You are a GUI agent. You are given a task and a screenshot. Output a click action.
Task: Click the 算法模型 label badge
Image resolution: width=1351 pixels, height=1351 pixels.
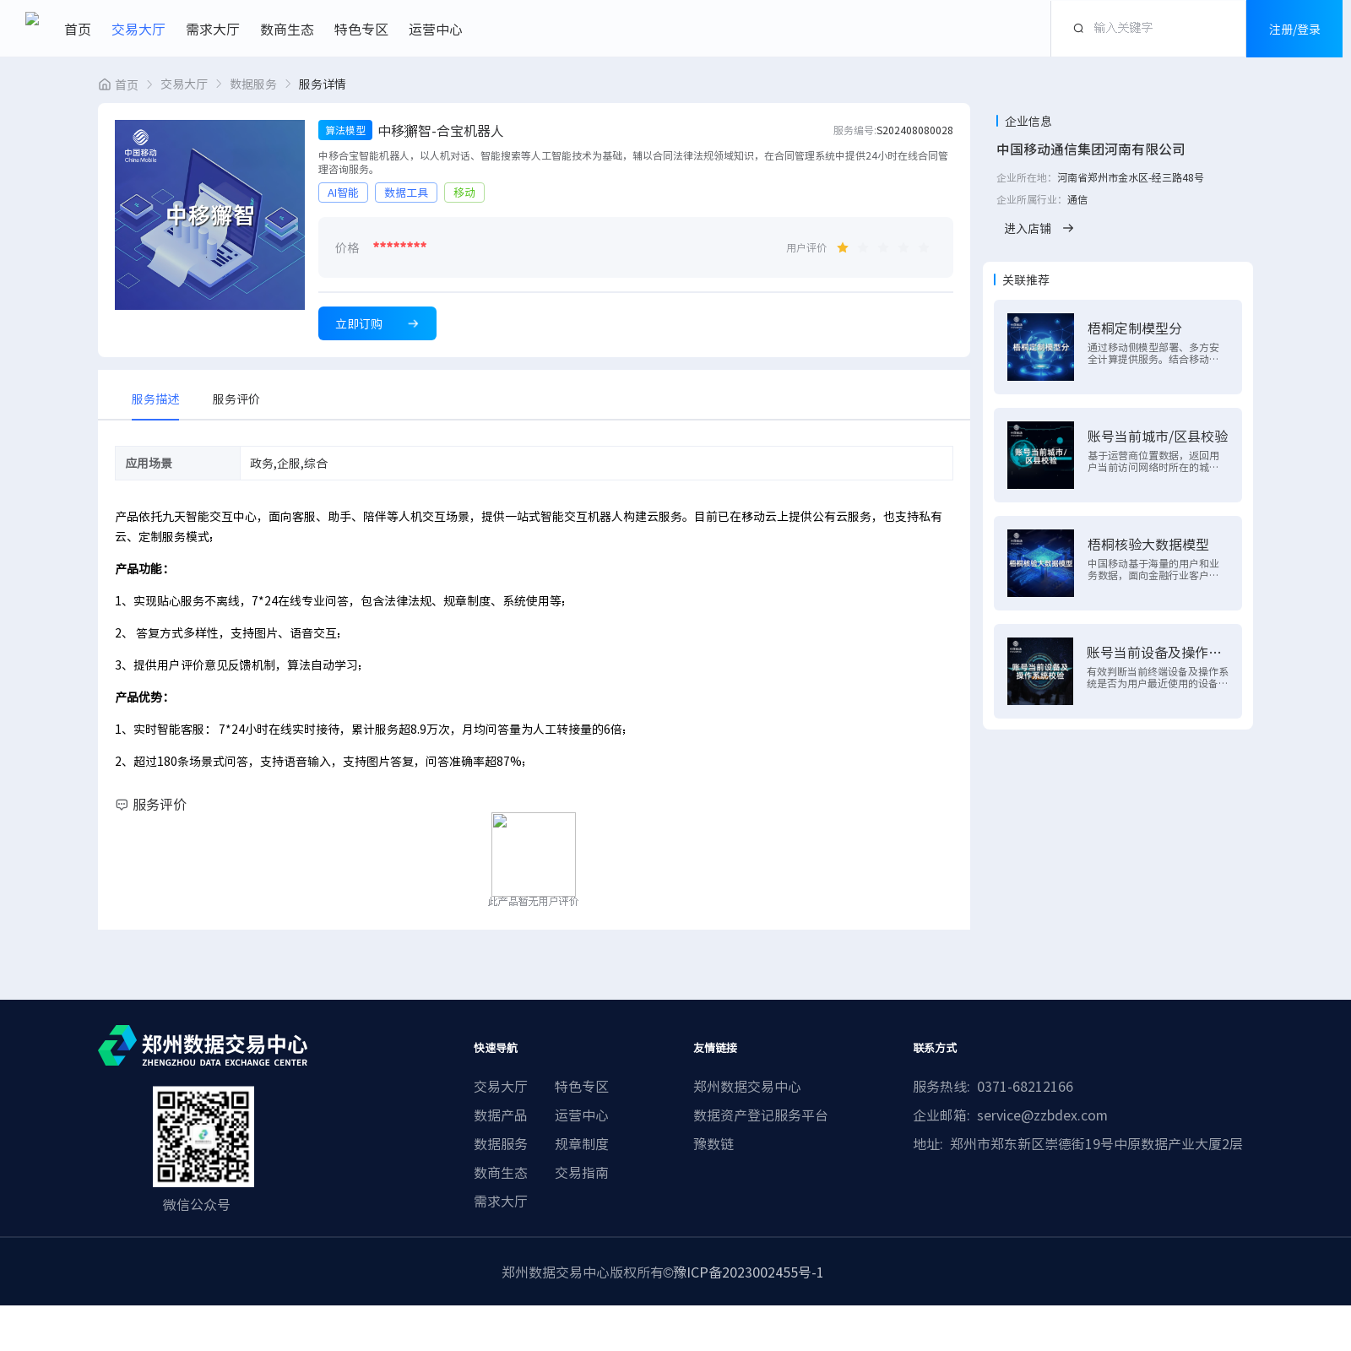345,130
